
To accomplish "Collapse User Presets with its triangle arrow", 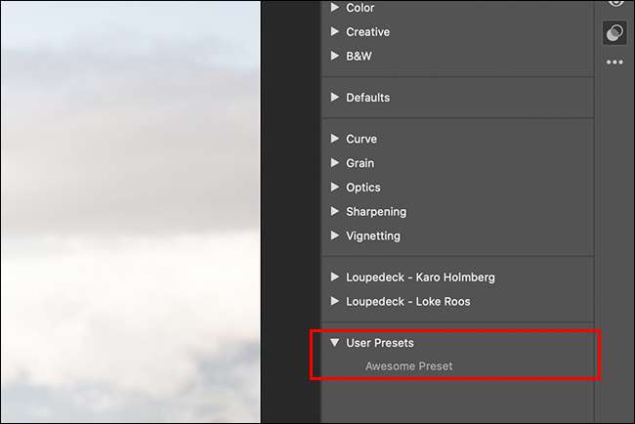I will pos(335,343).
